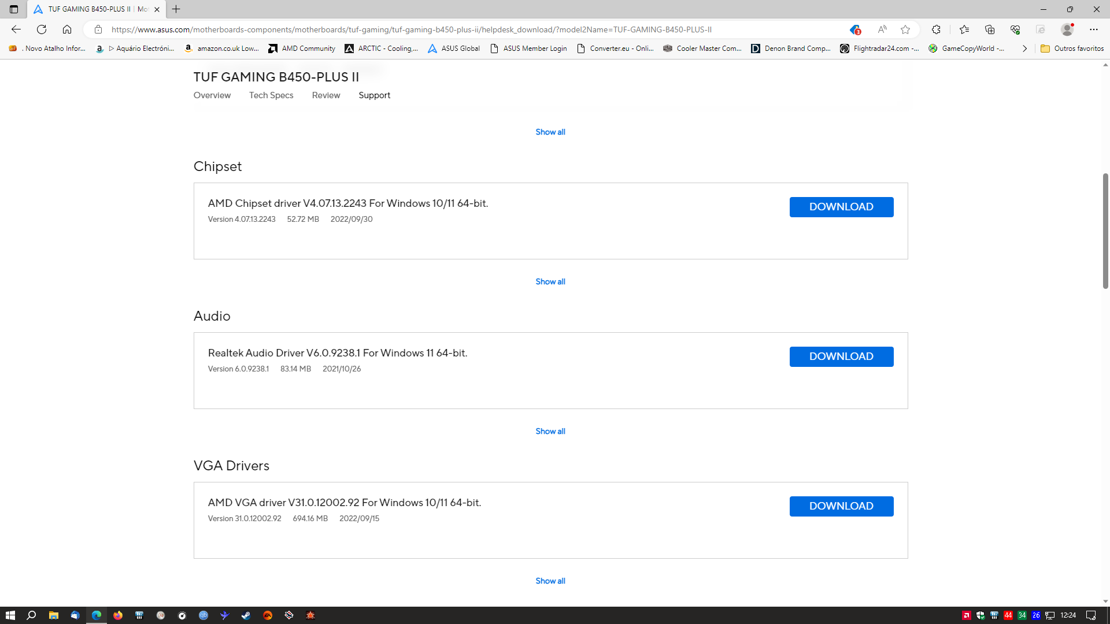Image resolution: width=1110 pixels, height=624 pixels.
Task: Open the AMD software tray icon
Action: [966, 615]
